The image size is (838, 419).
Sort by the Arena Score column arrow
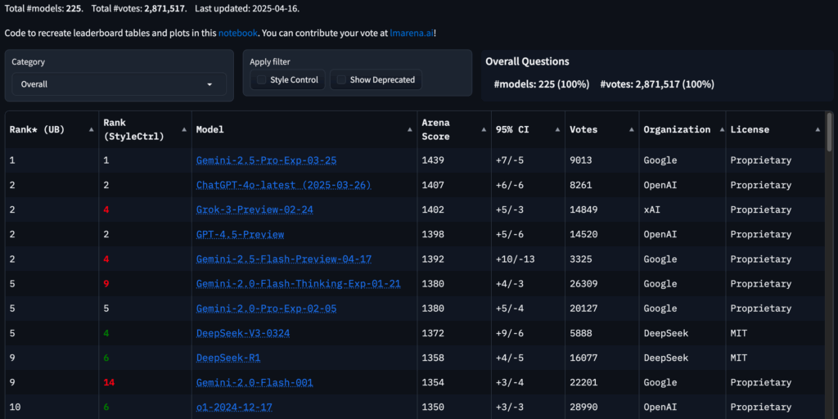tap(484, 130)
